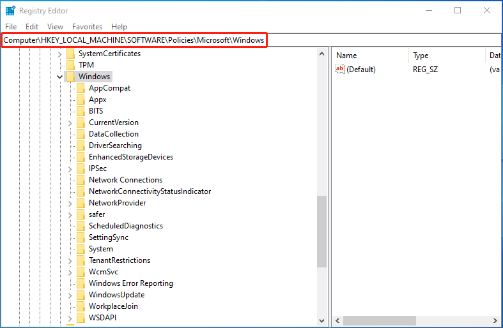
Task: Select the (Default) value name
Action: [361, 70]
